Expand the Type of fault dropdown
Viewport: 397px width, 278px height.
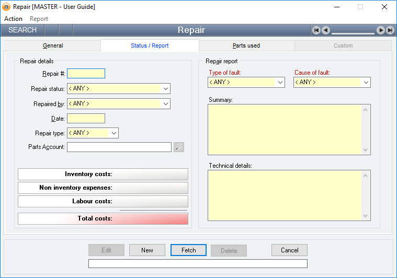click(x=280, y=83)
